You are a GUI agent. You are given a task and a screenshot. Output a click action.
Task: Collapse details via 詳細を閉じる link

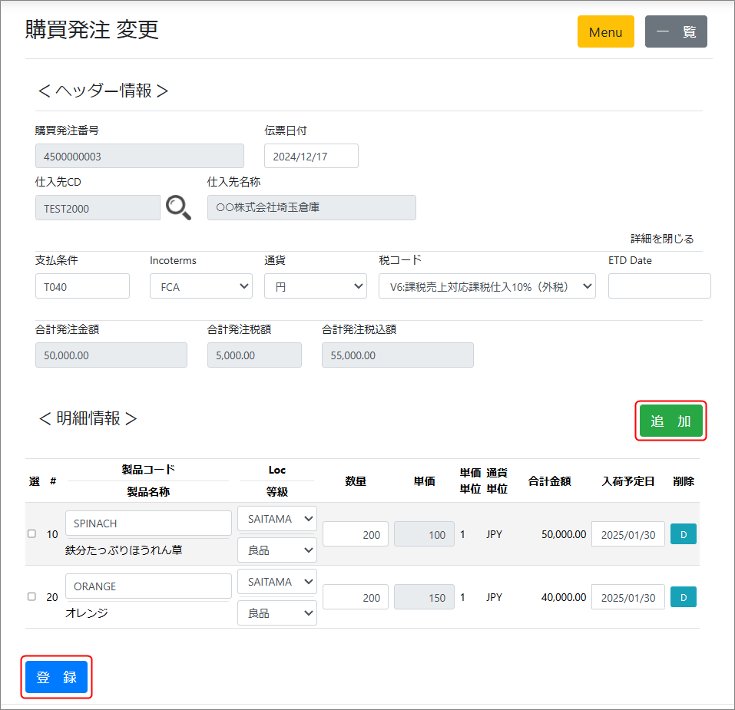tap(662, 239)
